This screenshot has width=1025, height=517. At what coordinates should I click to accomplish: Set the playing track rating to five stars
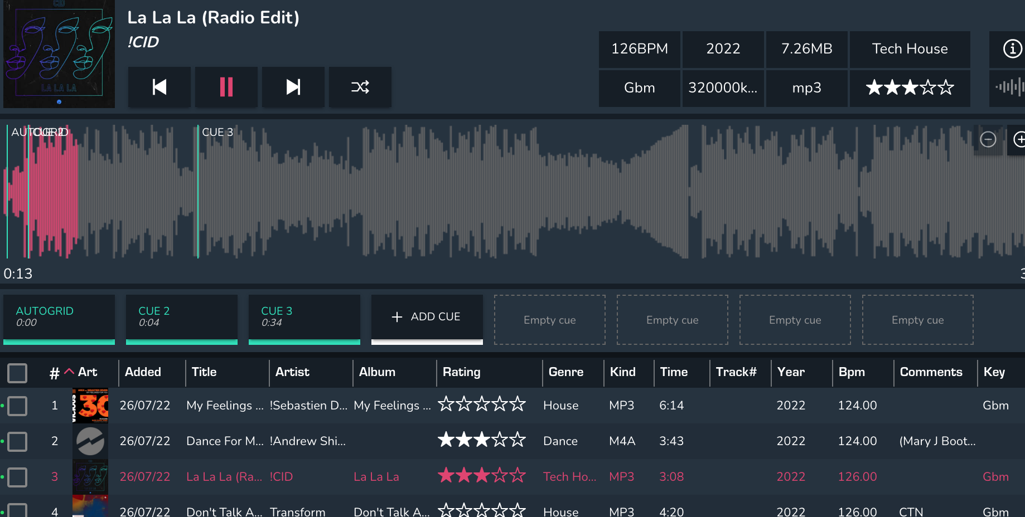click(x=946, y=87)
